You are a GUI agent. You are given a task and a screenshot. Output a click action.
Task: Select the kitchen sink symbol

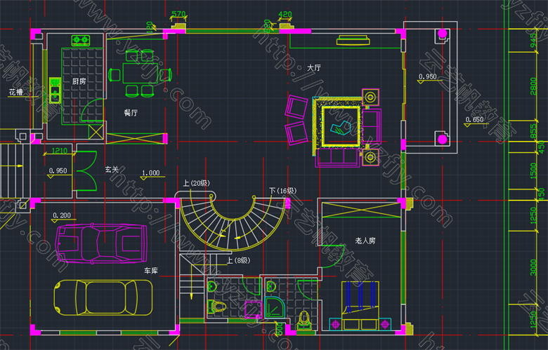(56, 86)
